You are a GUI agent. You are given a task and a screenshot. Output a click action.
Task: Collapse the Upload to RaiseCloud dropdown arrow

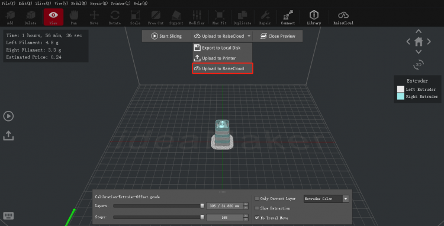(x=249, y=36)
